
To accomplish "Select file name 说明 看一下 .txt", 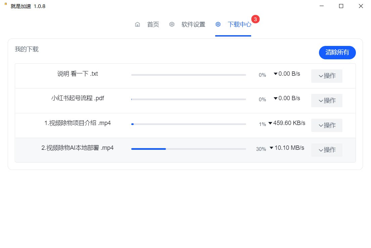I will 77,74.
